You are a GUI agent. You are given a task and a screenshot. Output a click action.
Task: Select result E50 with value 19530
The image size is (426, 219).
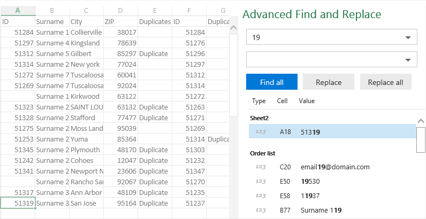[x=332, y=181]
